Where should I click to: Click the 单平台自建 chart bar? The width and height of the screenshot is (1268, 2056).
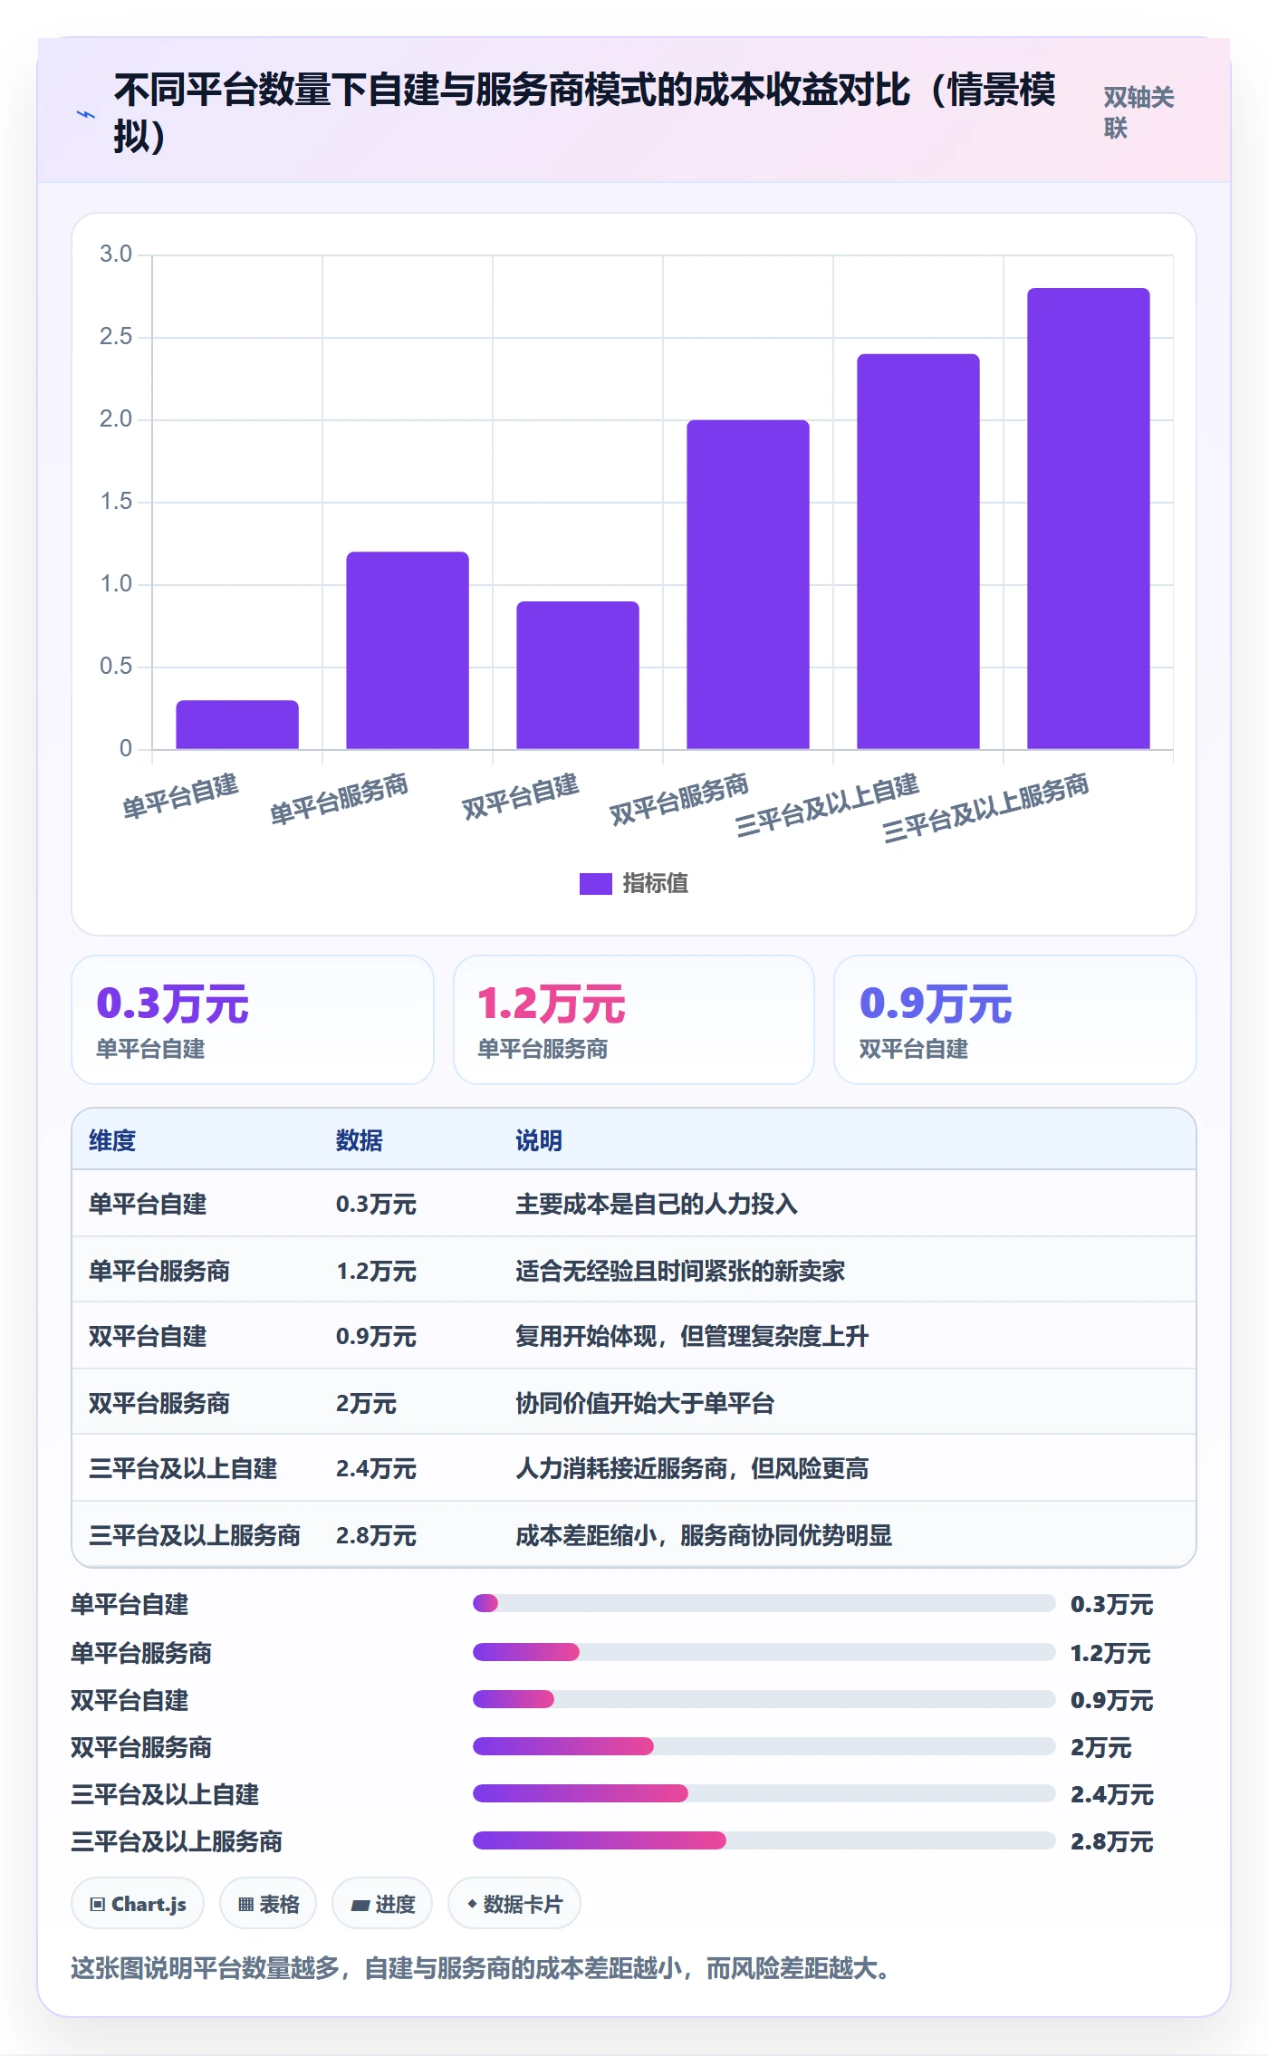tap(237, 725)
